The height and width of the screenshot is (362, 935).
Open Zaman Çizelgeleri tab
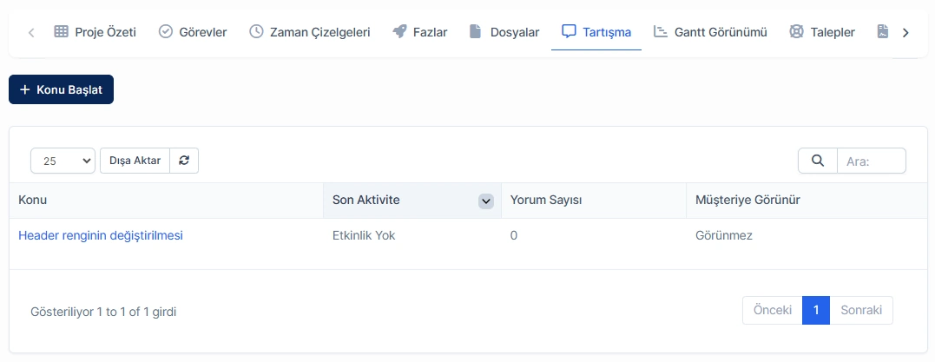(x=309, y=32)
